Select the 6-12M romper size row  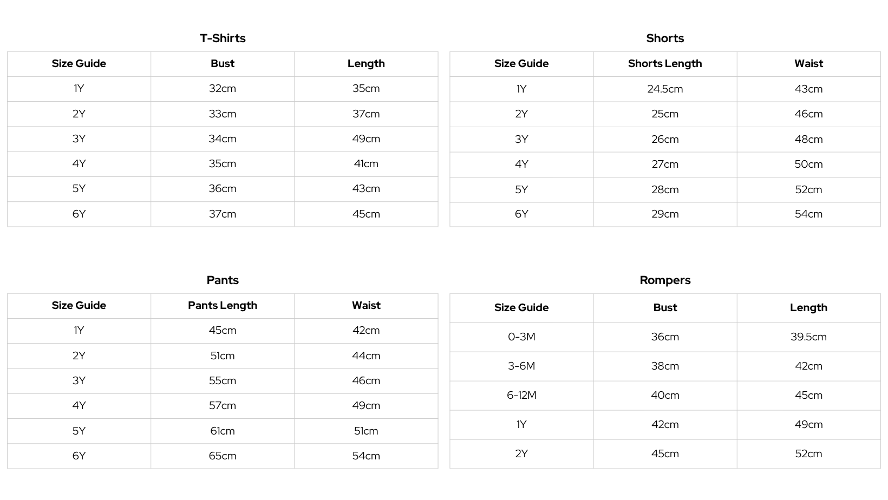(x=521, y=396)
